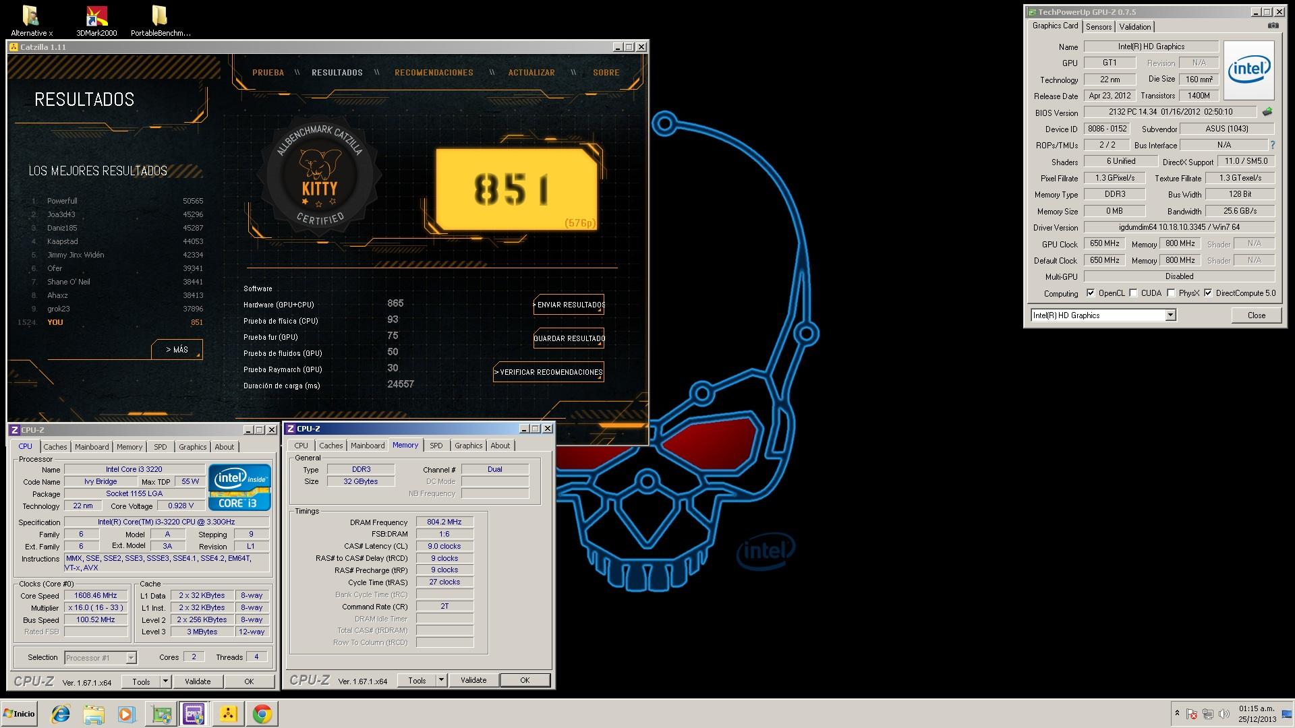Toggle the CUDA checkbox
The image size is (1295, 728).
coord(1134,293)
